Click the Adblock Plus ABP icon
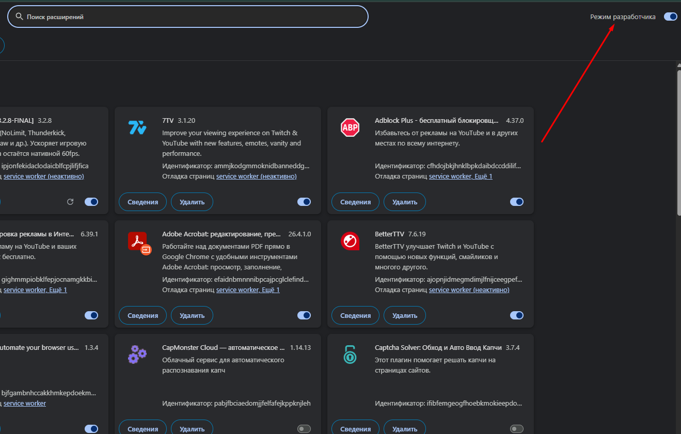681x434 pixels. coord(350,127)
